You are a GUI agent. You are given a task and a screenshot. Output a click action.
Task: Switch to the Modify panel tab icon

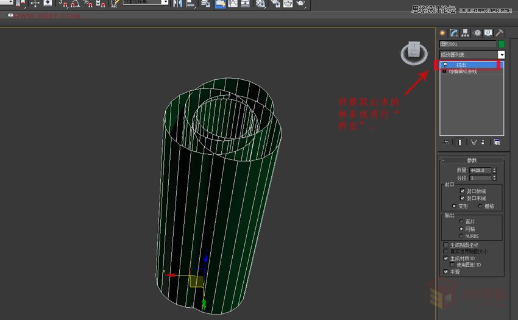(454, 33)
